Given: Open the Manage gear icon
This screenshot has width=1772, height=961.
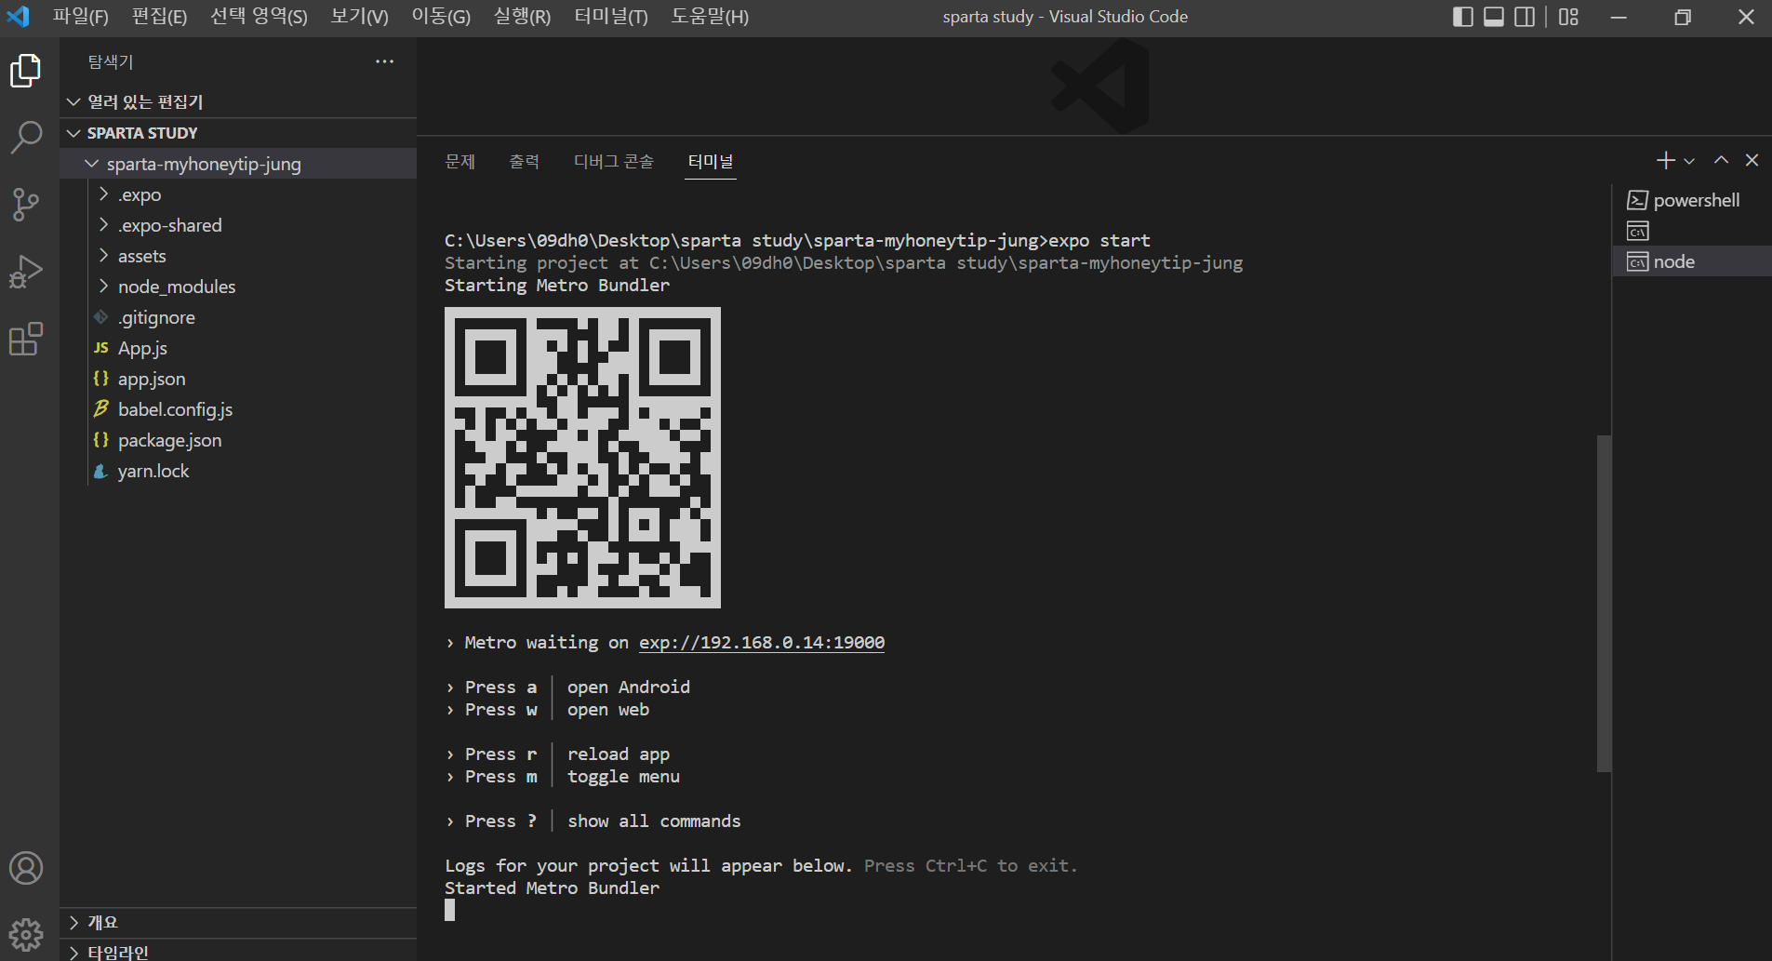Looking at the screenshot, I should [x=26, y=934].
